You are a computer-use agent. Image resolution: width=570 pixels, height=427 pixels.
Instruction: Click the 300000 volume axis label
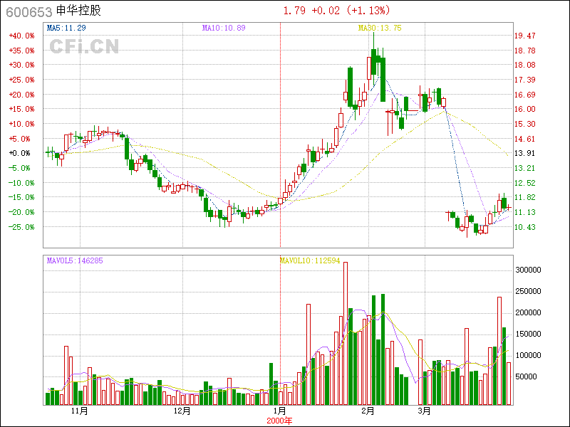click(528, 270)
